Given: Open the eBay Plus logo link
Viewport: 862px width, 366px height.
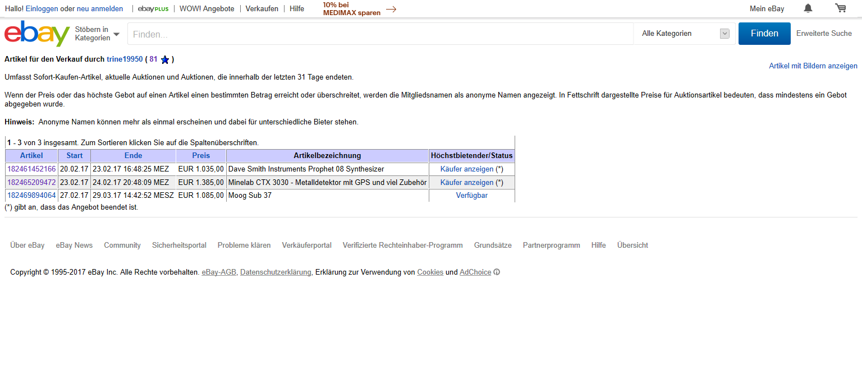Looking at the screenshot, I should pos(153,9).
